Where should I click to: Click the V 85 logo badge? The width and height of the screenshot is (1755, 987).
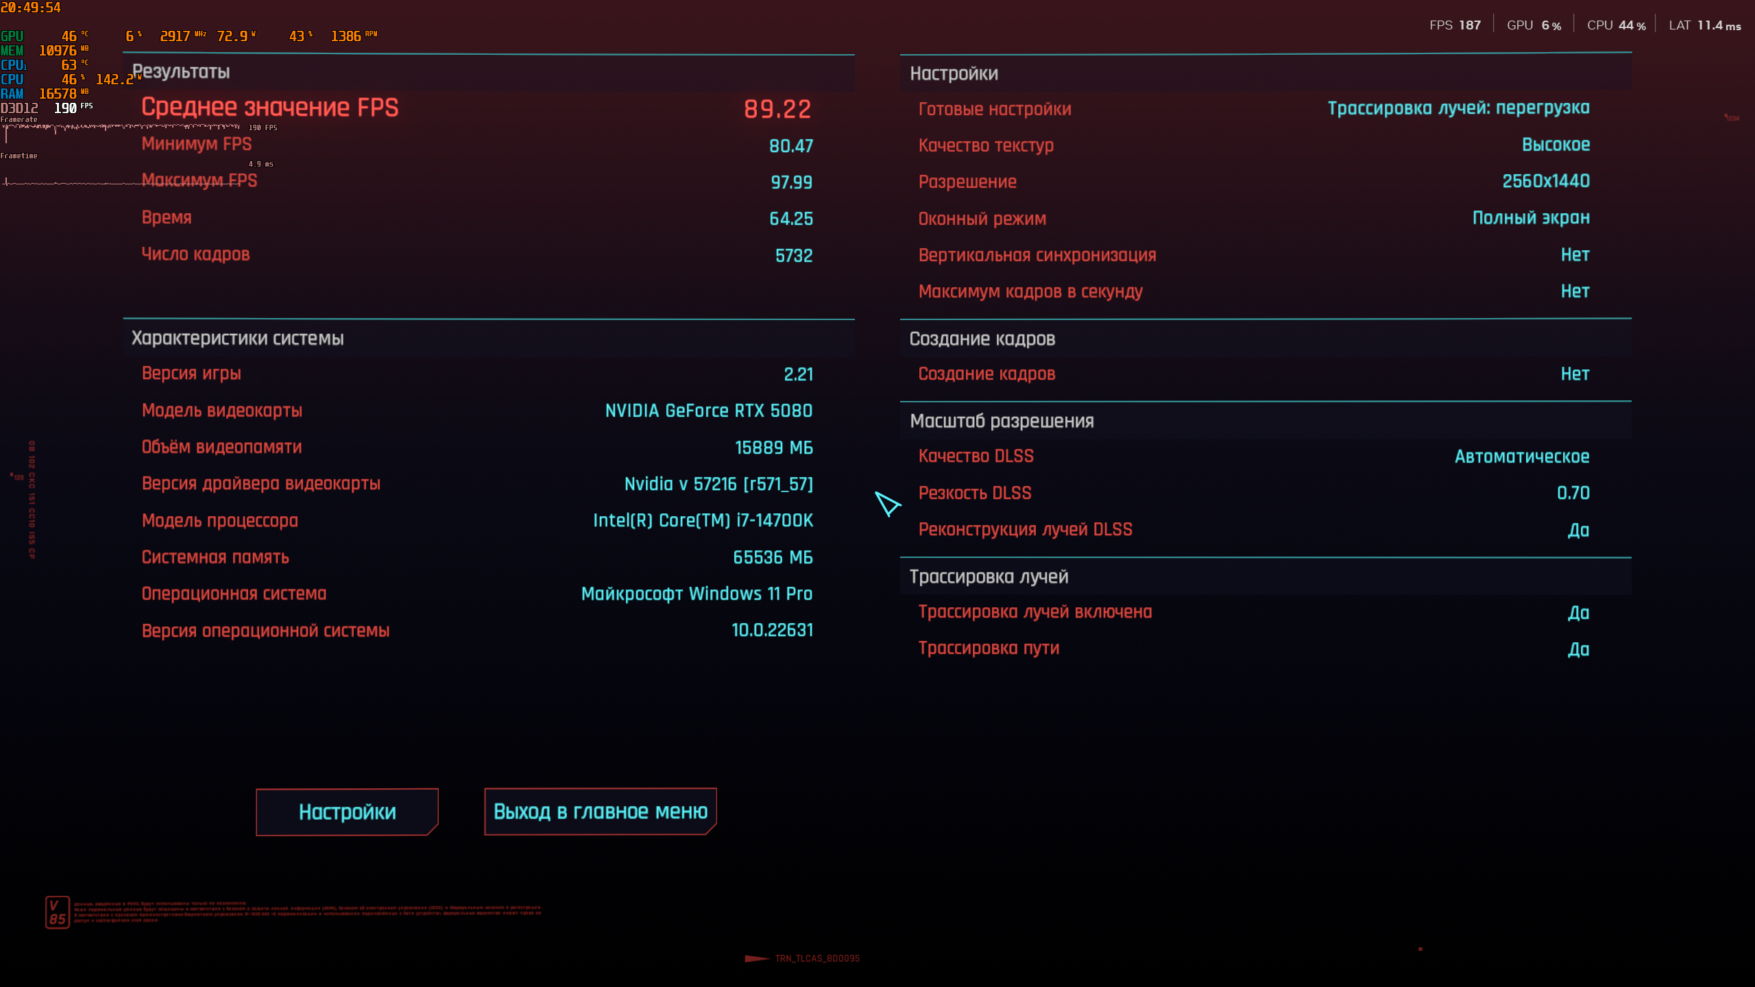tap(58, 912)
